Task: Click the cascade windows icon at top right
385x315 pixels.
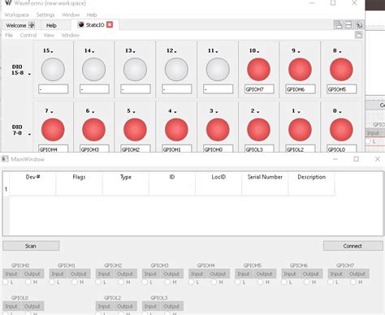Action: [x=338, y=25]
